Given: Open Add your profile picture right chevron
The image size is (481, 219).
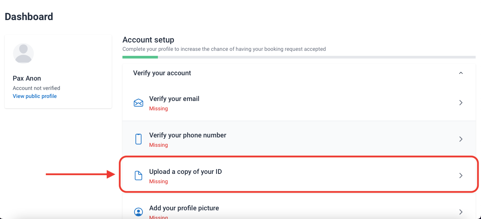Looking at the screenshot, I should coord(461,212).
